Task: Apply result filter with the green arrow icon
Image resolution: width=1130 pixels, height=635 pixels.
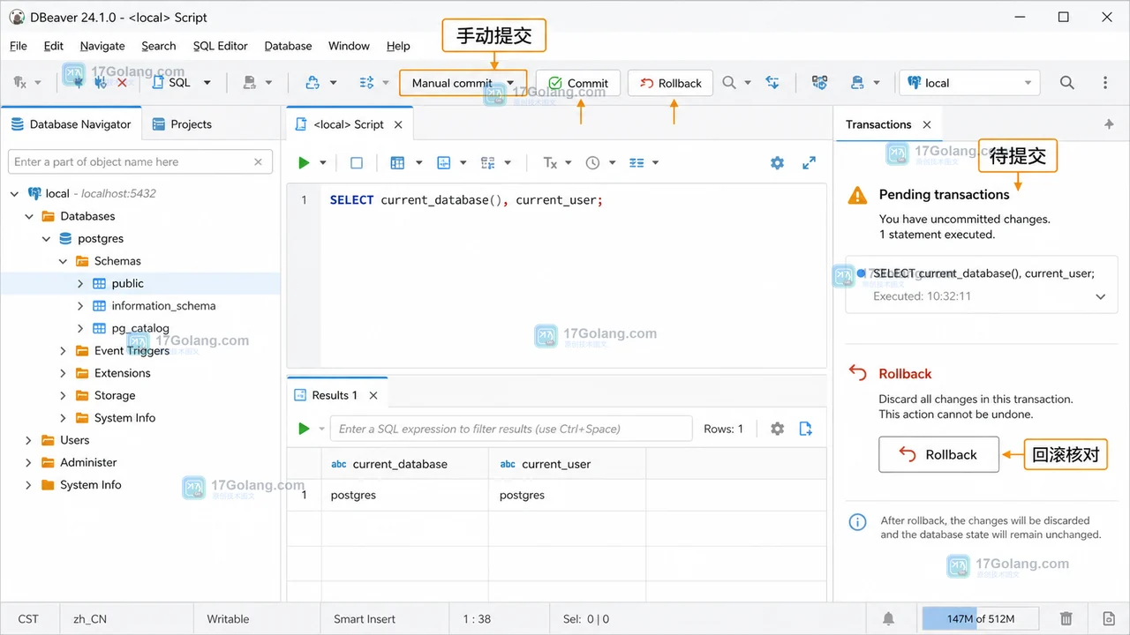Action: pos(304,429)
